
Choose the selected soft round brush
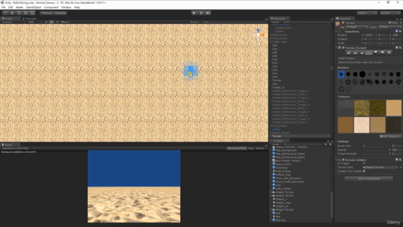[341, 74]
